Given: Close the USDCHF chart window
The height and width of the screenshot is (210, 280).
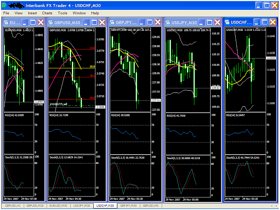Looking at the screenshot, I should (x=273, y=22).
